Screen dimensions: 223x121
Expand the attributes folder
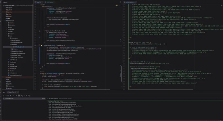pyautogui.click(x=7, y=25)
